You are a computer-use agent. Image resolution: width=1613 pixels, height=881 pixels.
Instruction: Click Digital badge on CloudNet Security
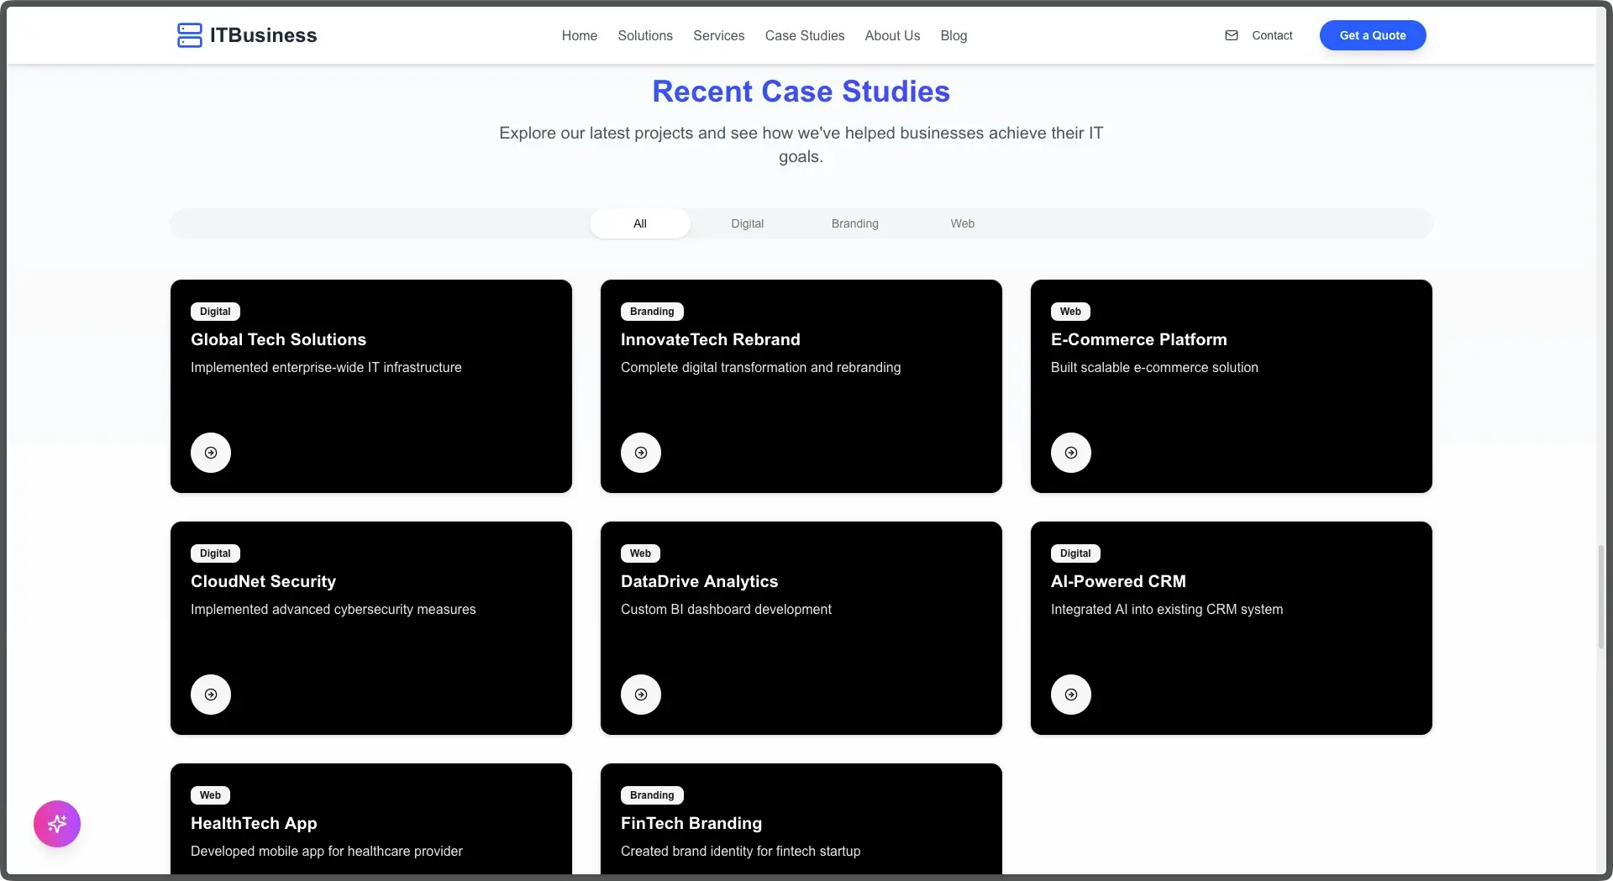tap(215, 553)
